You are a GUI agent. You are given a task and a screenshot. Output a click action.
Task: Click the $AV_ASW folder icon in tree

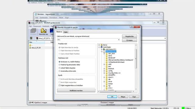[x=107, y=54]
